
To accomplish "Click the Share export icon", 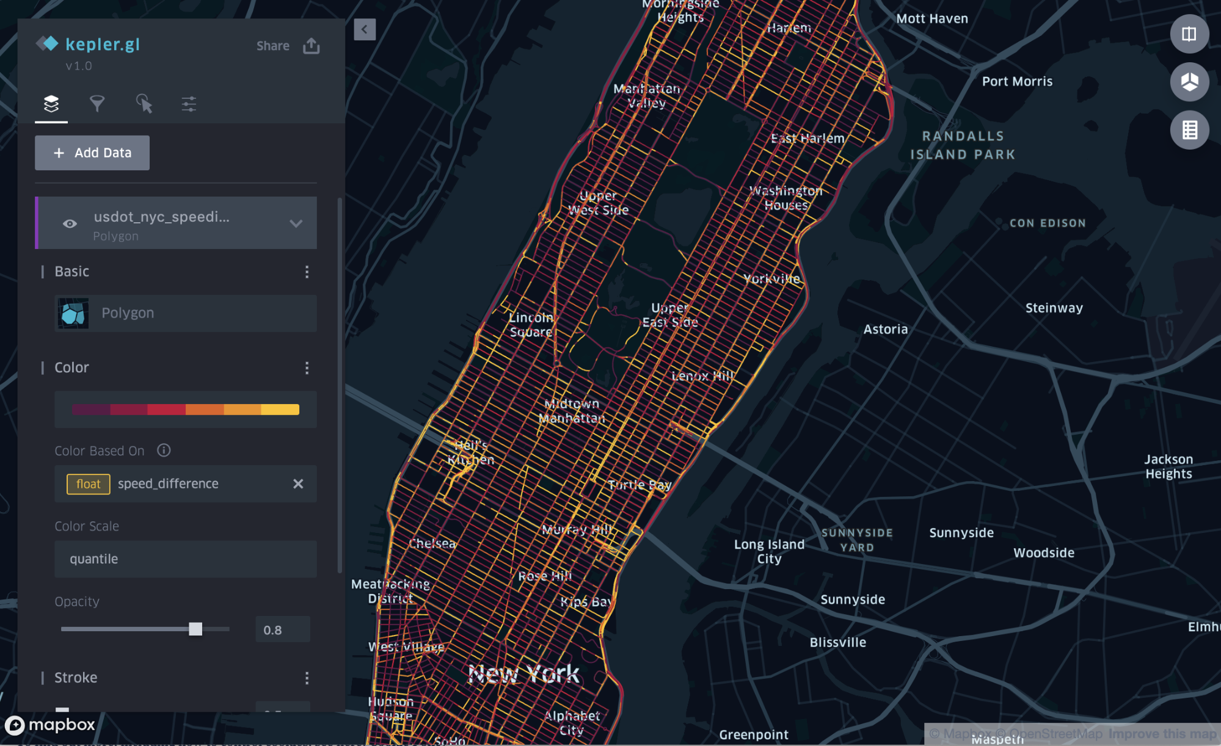I will tap(311, 46).
